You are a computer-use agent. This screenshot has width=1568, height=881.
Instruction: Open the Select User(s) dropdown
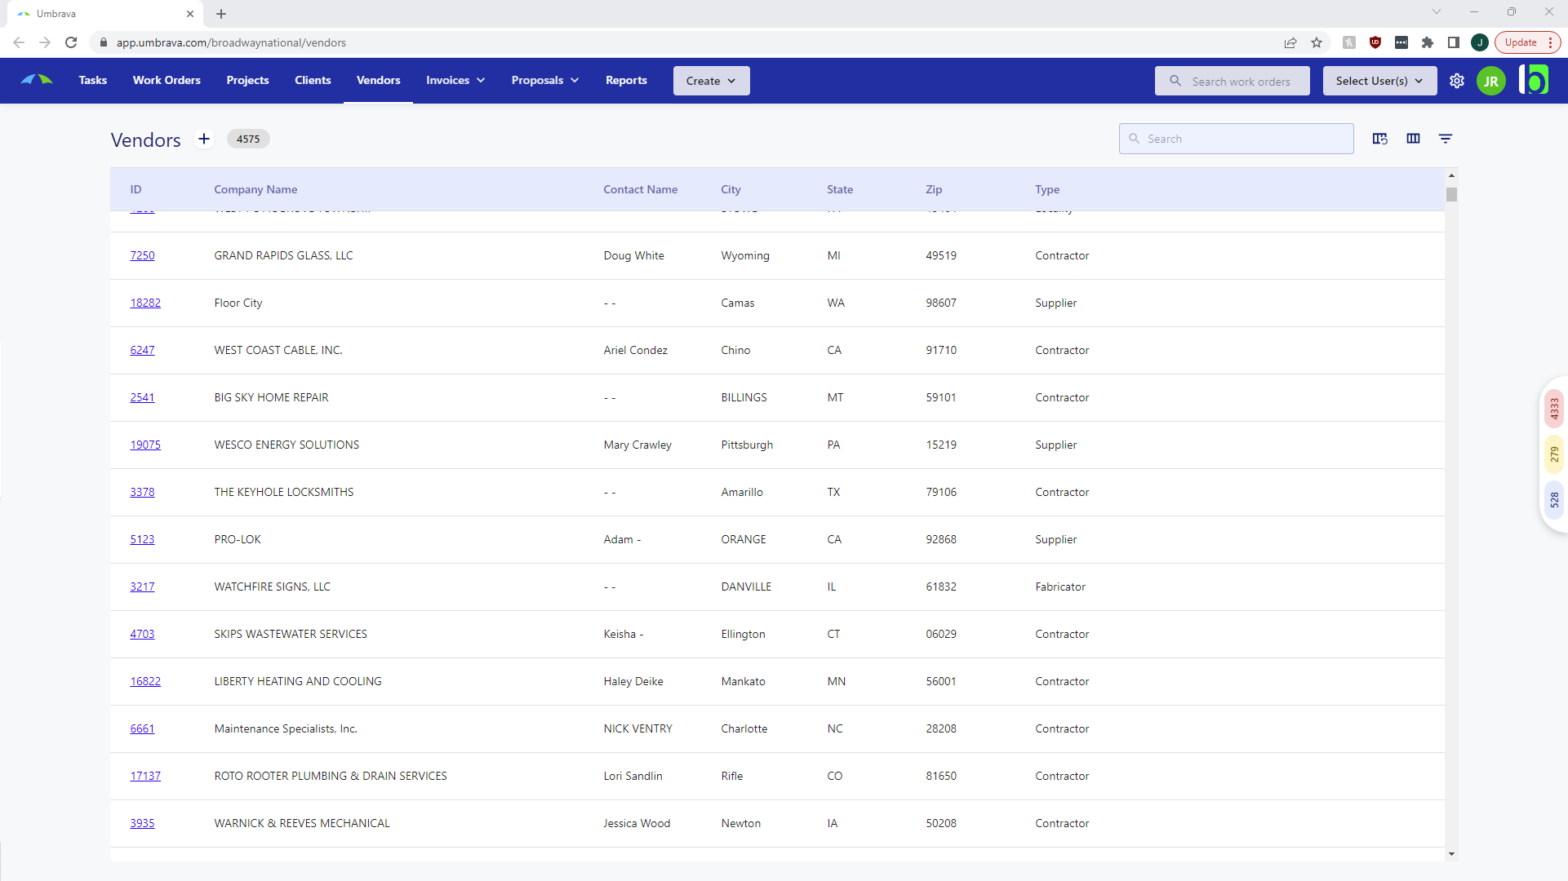pos(1379,81)
